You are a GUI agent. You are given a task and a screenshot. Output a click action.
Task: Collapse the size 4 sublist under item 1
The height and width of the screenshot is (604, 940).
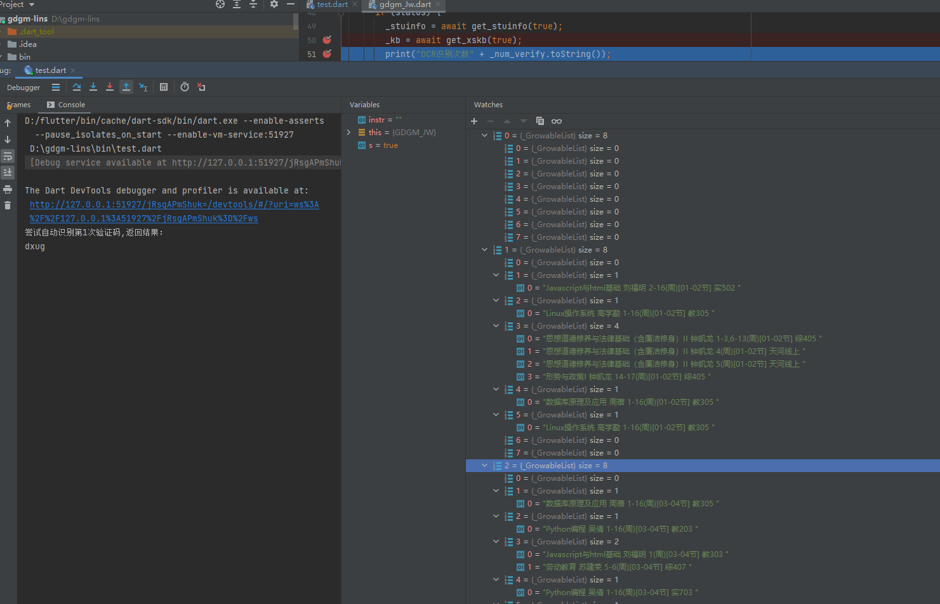[x=496, y=326]
